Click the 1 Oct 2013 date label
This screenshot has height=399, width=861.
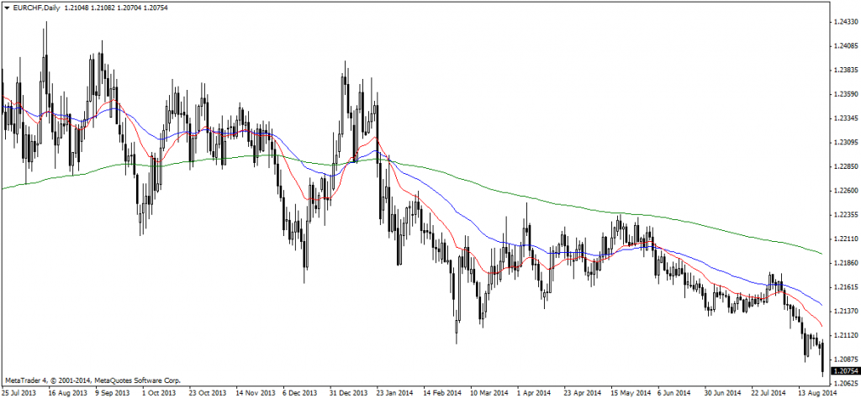(x=159, y=393)
